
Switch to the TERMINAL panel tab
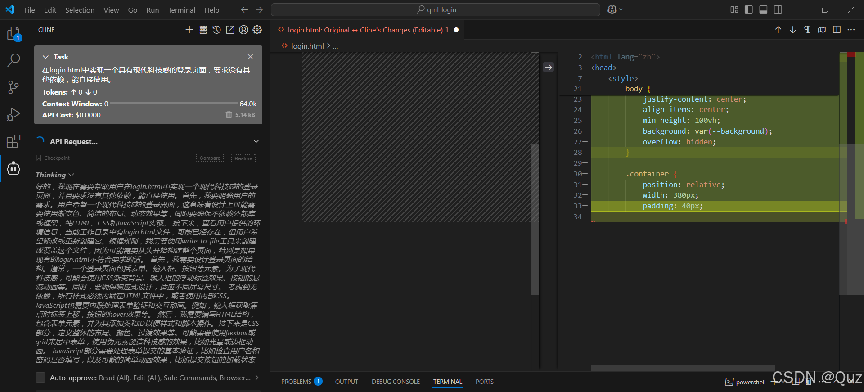point(448,382)
